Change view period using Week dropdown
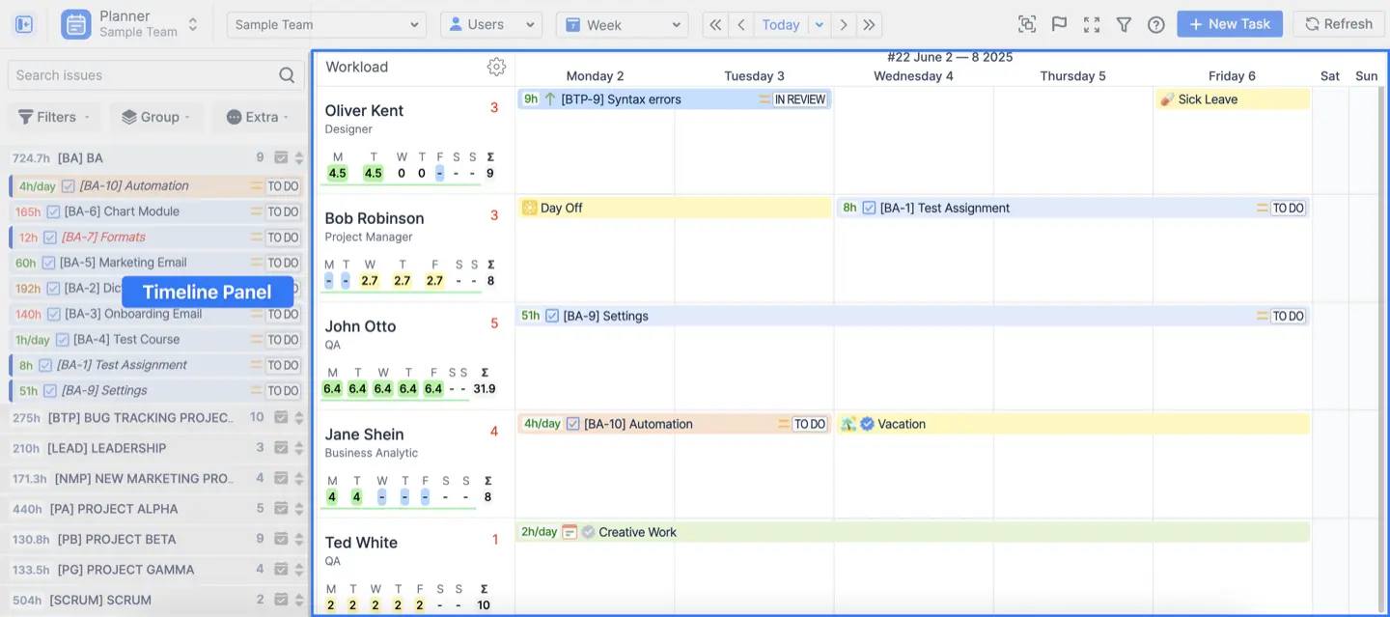This screenshot has width=1390, height=617. (622, 24)
